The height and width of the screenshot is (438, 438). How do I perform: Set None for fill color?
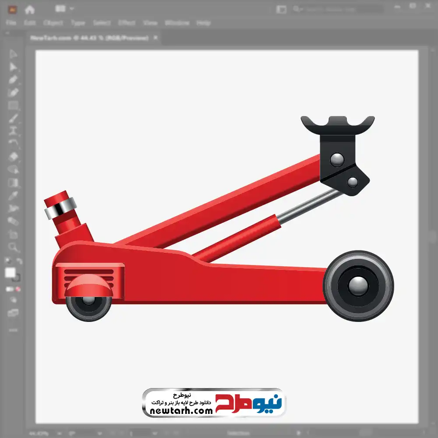coord(18,290)
